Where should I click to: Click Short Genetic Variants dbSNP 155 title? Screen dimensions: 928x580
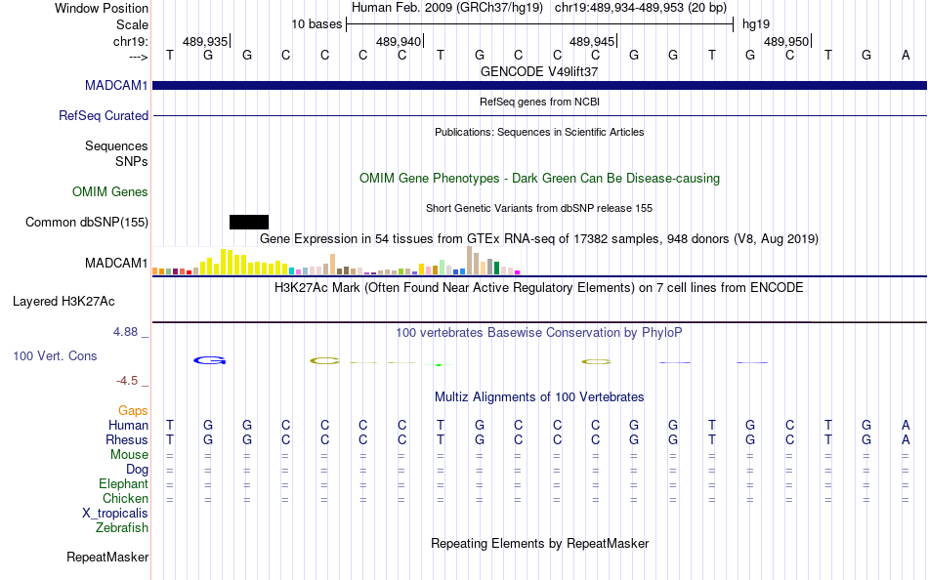click(539, 208)
